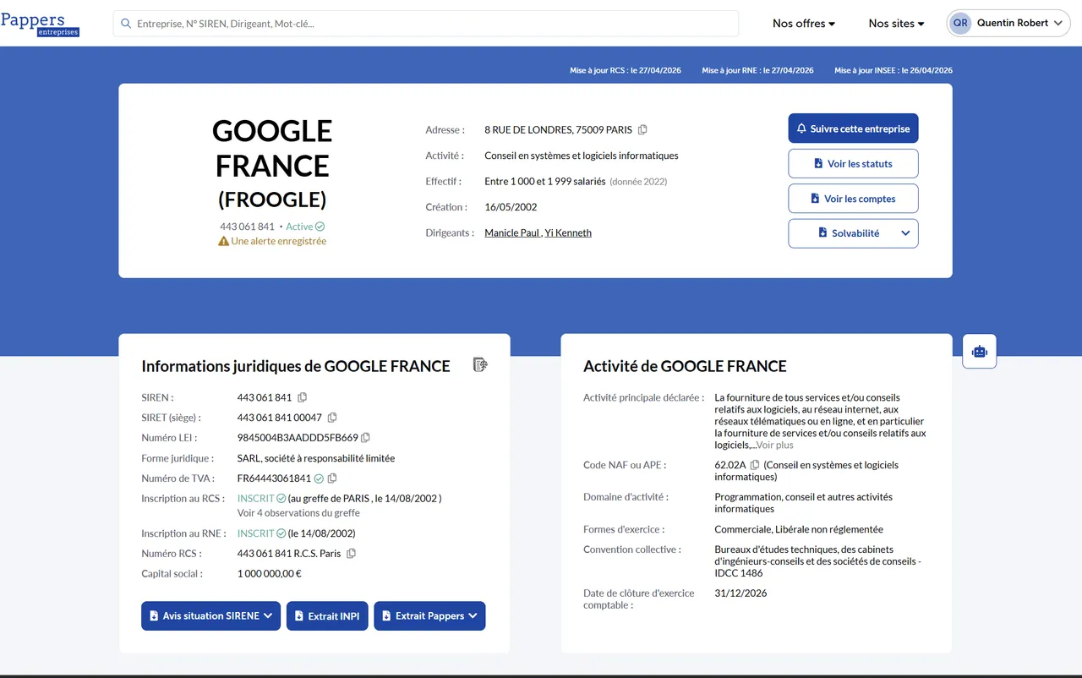The width and height of the screenshot is (1082, 678).
Task: Copy all legal information using panel icon
Action: 480,365
